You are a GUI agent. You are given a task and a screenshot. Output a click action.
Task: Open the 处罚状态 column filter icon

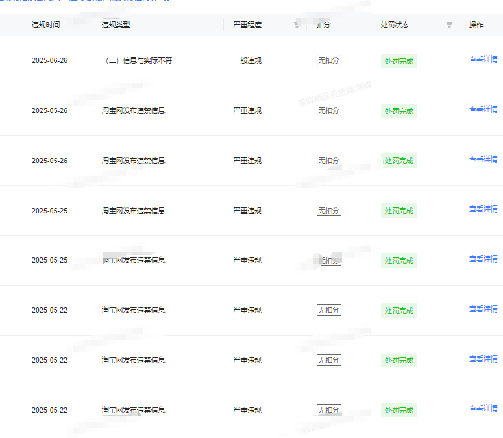449,25
